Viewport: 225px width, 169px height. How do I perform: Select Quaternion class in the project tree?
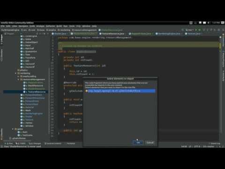coord(31,52)
